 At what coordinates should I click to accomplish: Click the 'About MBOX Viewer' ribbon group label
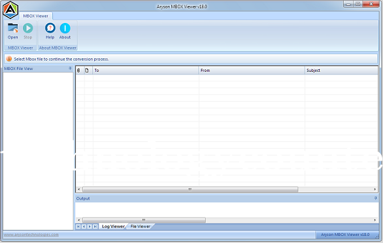click(x=58, y=48)
